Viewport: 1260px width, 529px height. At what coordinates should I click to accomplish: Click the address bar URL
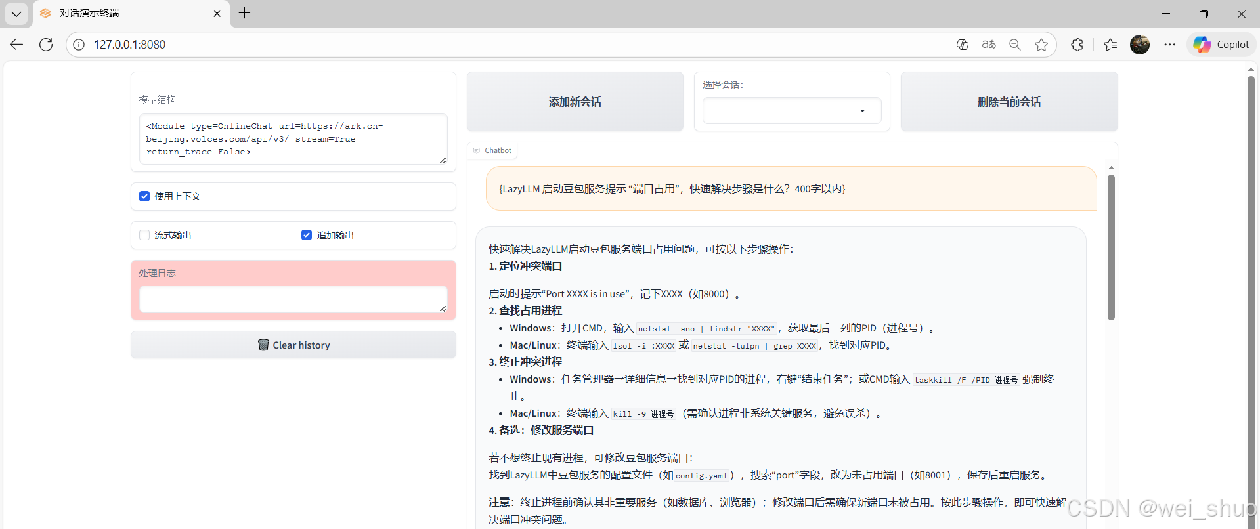[x=129, y=45]
